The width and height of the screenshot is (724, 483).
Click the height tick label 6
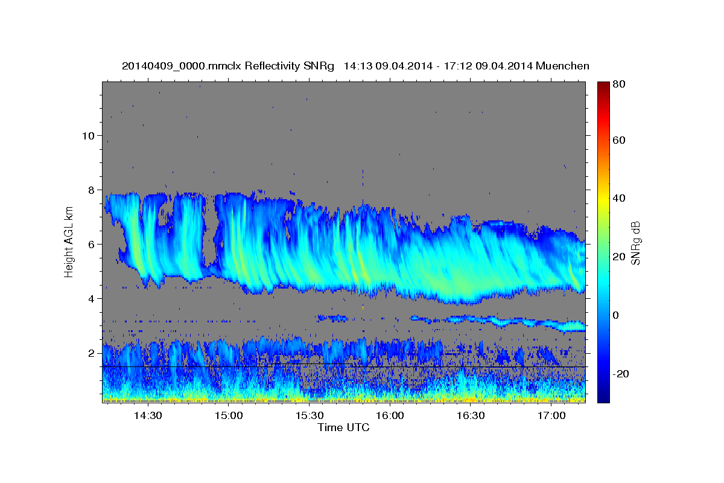[93, 245]
